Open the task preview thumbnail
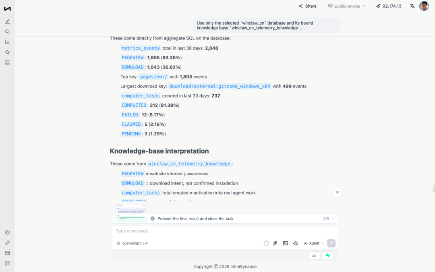Screen dimensions: 435x272 pos(131,214)
